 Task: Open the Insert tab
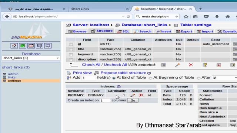pyautogui.click(x=164, y=31)
